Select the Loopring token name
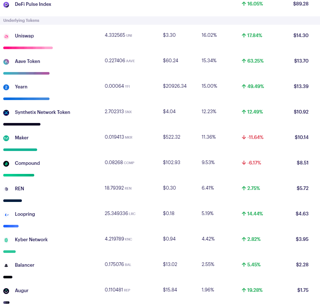 point(25,214)
